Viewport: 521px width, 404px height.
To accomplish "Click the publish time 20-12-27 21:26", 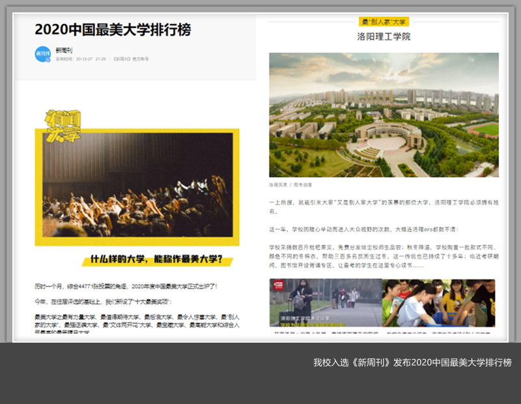I will pyautogui.click(x=81, y=59).
